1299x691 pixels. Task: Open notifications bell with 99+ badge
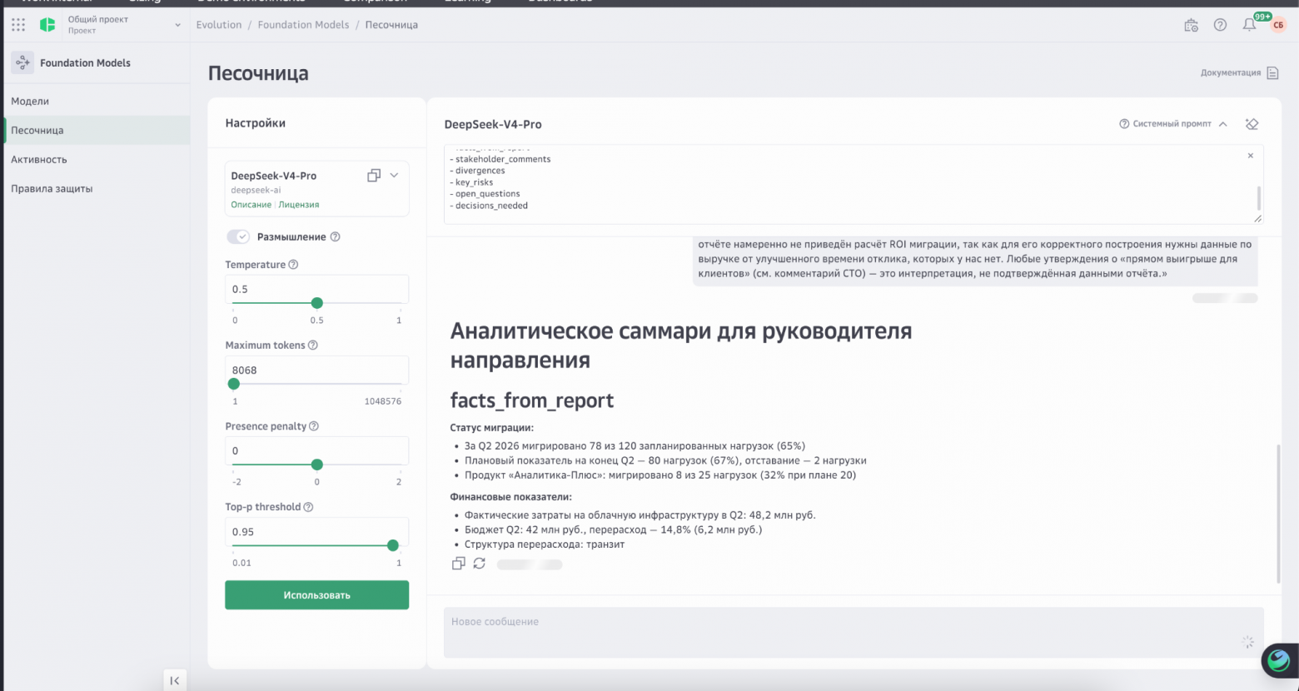[x=1249, y=25]
